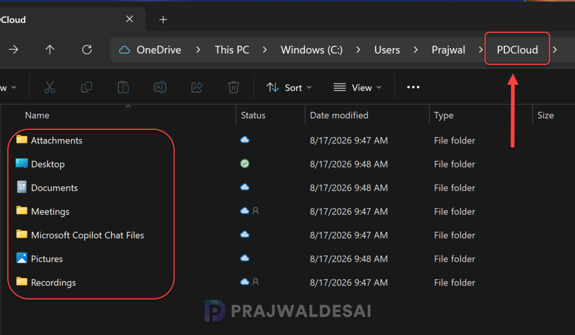Click PDCloud breadcrumb in address bar
Image resolution: width=575 pixels, height=335 pixels.
point(517,50)
